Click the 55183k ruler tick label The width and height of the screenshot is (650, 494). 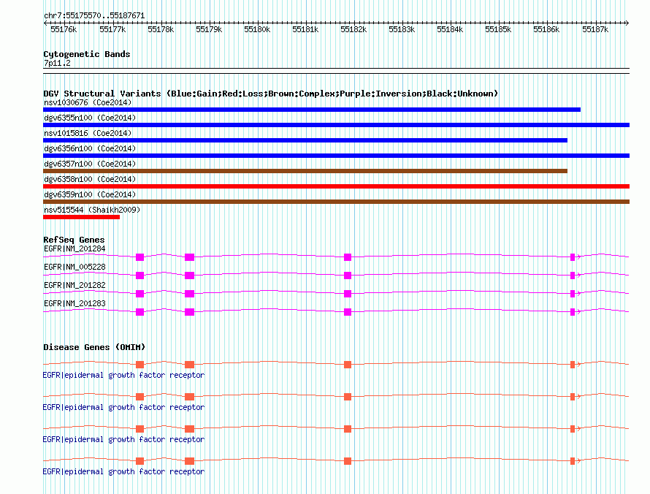click(x=402, y=30)
